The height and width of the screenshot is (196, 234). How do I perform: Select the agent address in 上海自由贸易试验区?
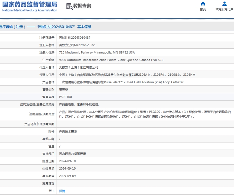[127, 75]
